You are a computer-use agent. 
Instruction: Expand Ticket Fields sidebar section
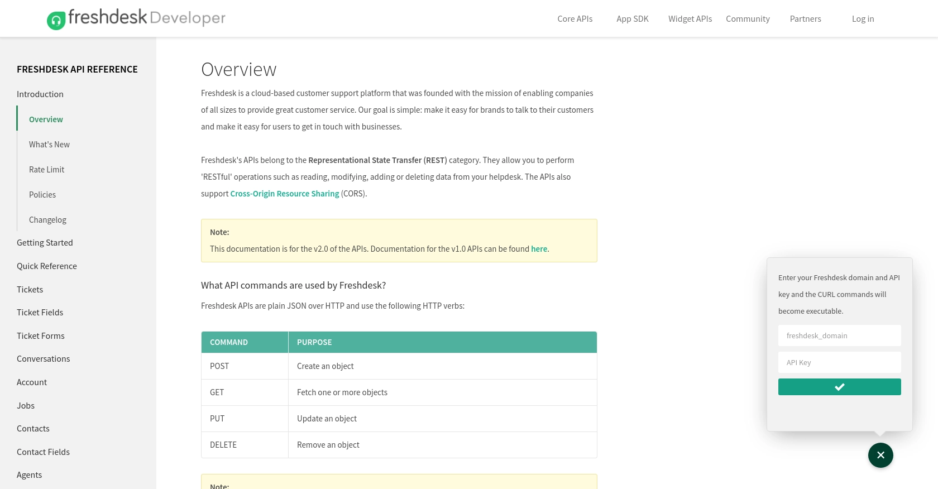[x=40, y=313]
